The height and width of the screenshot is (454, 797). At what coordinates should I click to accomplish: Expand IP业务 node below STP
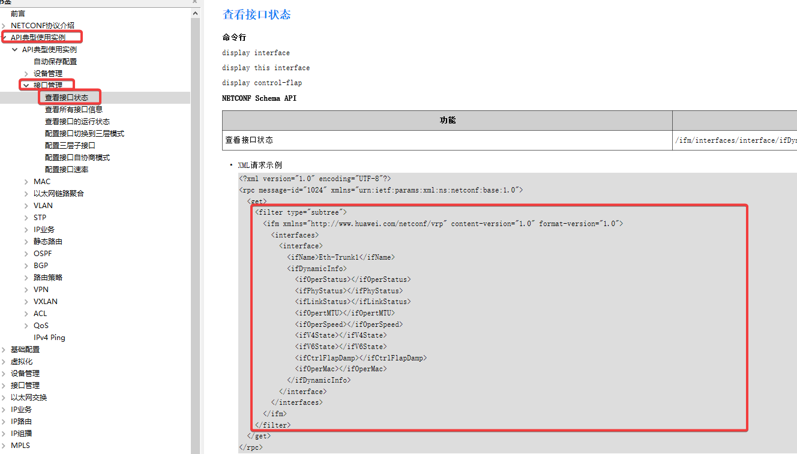26,230
